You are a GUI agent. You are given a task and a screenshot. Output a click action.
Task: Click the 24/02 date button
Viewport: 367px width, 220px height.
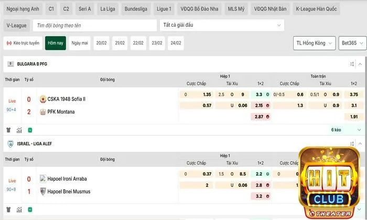click(x=175, y=43)
